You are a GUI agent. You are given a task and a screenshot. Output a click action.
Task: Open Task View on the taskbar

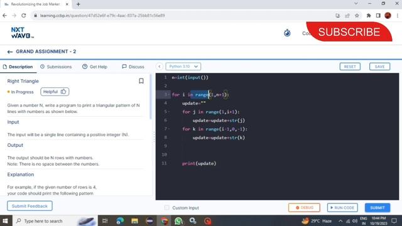click(105, 221)
